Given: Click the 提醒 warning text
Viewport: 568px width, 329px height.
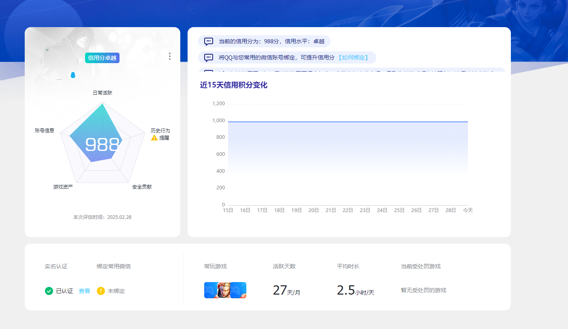Looking at the screenshot, I should pos(164,138).
